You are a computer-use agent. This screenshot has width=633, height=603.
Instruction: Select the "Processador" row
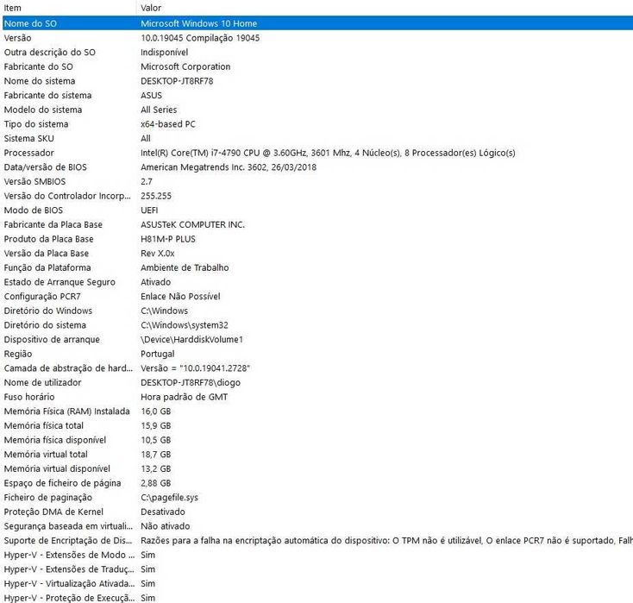pos(317,153)
